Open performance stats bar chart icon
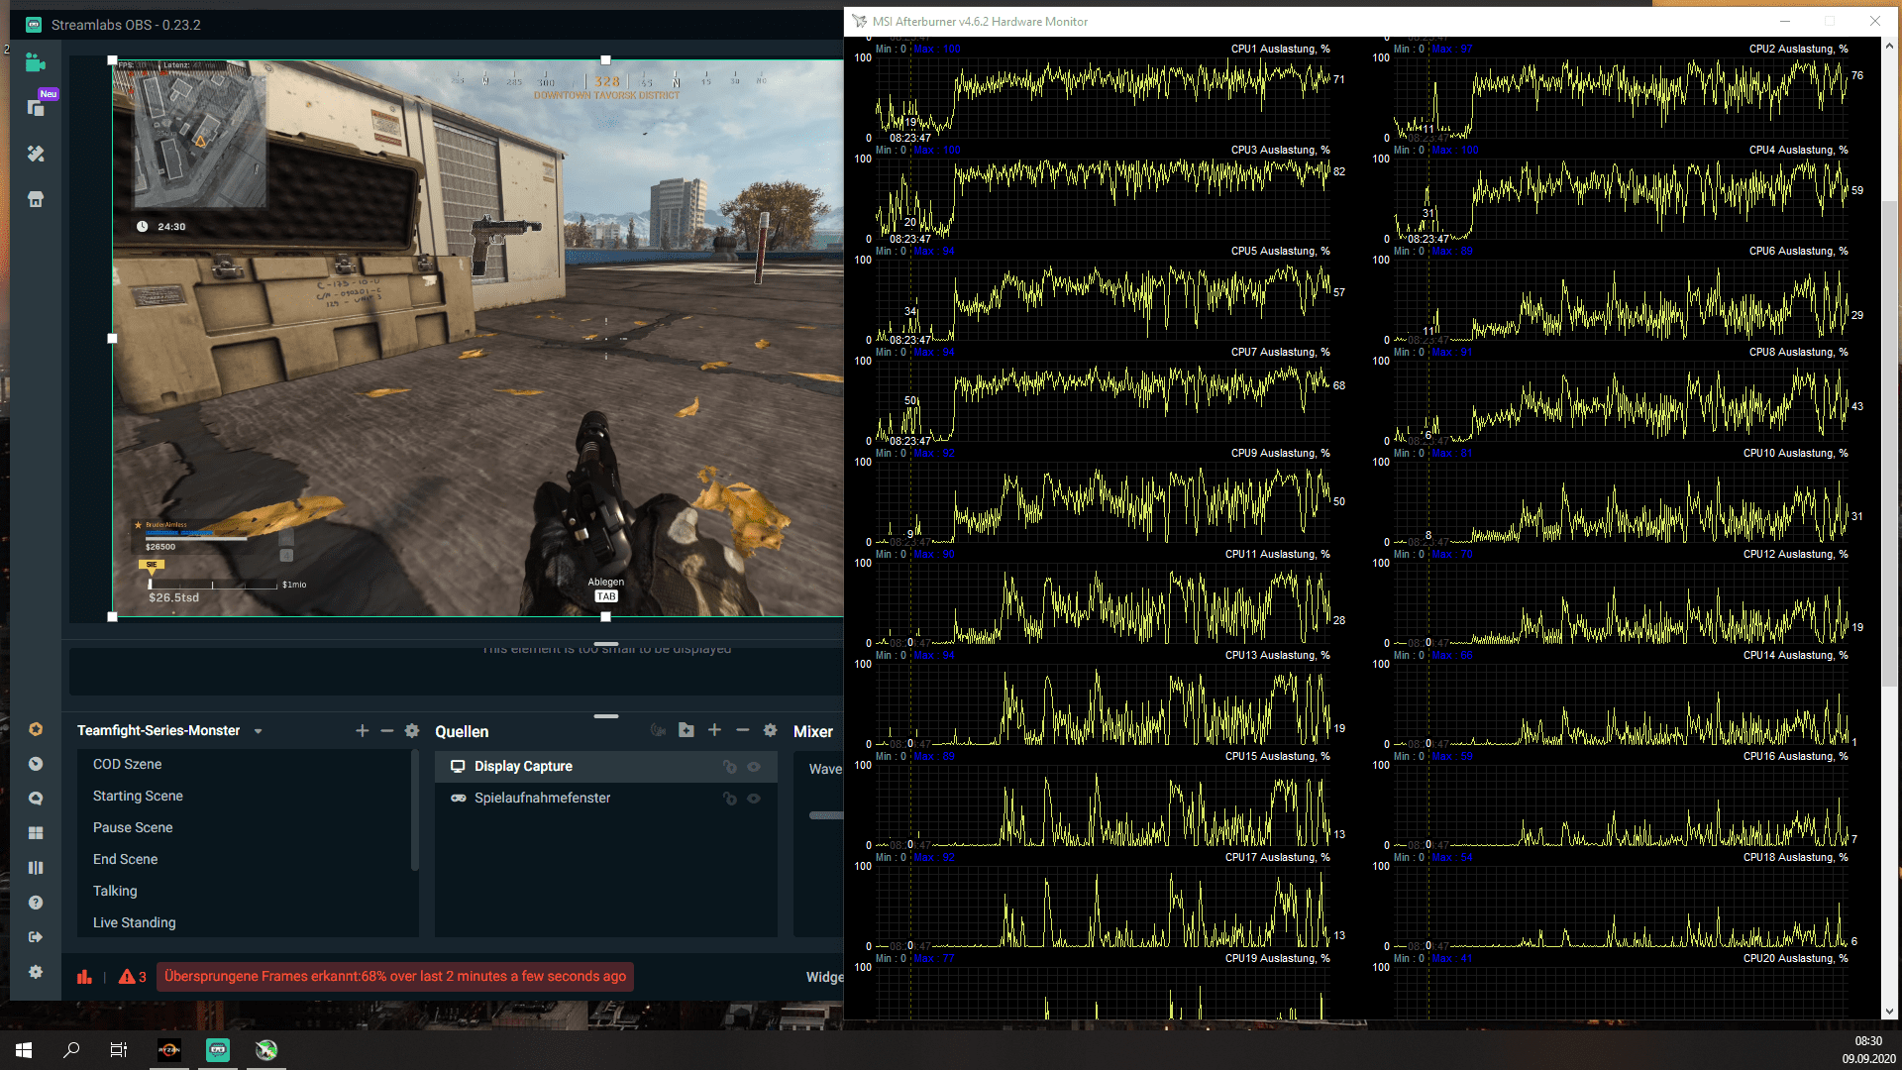This screenshot has width=1902, height=1070. click(x=84, y=977)
